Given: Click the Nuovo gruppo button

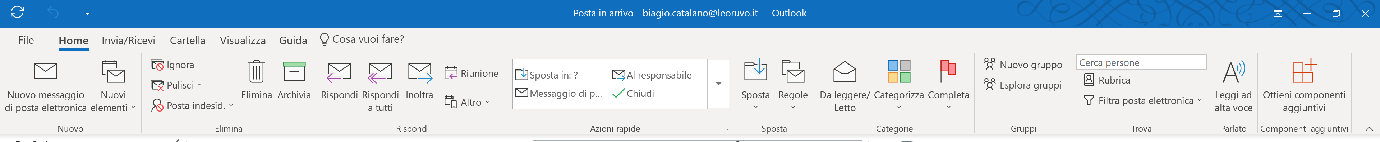Looking at the screenshot, I should [1023, 65].
